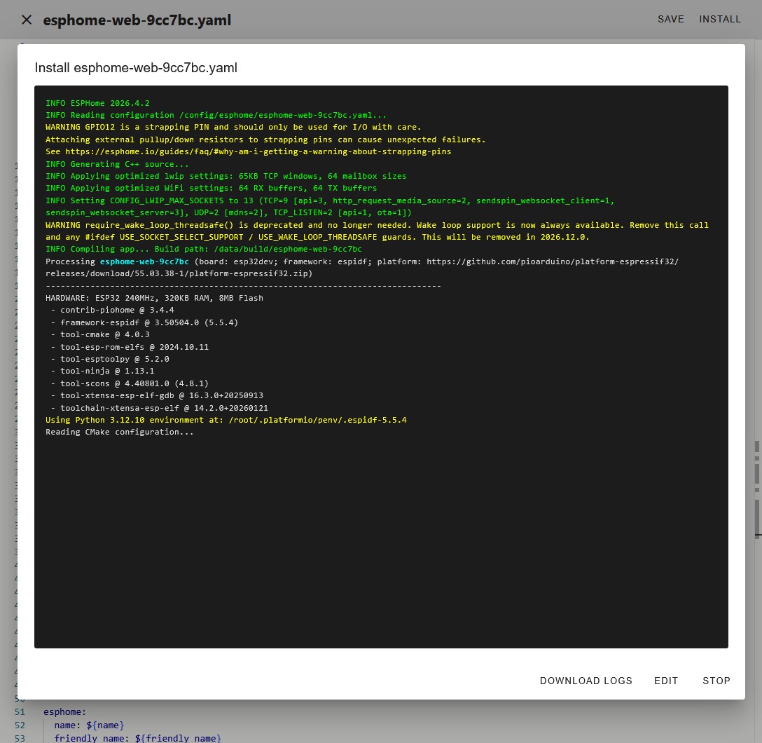
Task: Stop the running install process
Action: coord(716,681)
